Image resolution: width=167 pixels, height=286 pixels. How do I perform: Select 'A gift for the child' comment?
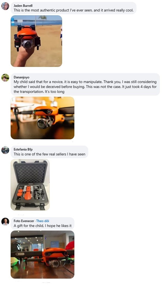pyautogui.click(x=42, y=226)
